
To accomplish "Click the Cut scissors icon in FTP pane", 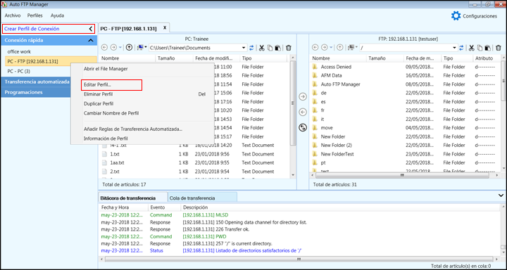I will point(472,48).
